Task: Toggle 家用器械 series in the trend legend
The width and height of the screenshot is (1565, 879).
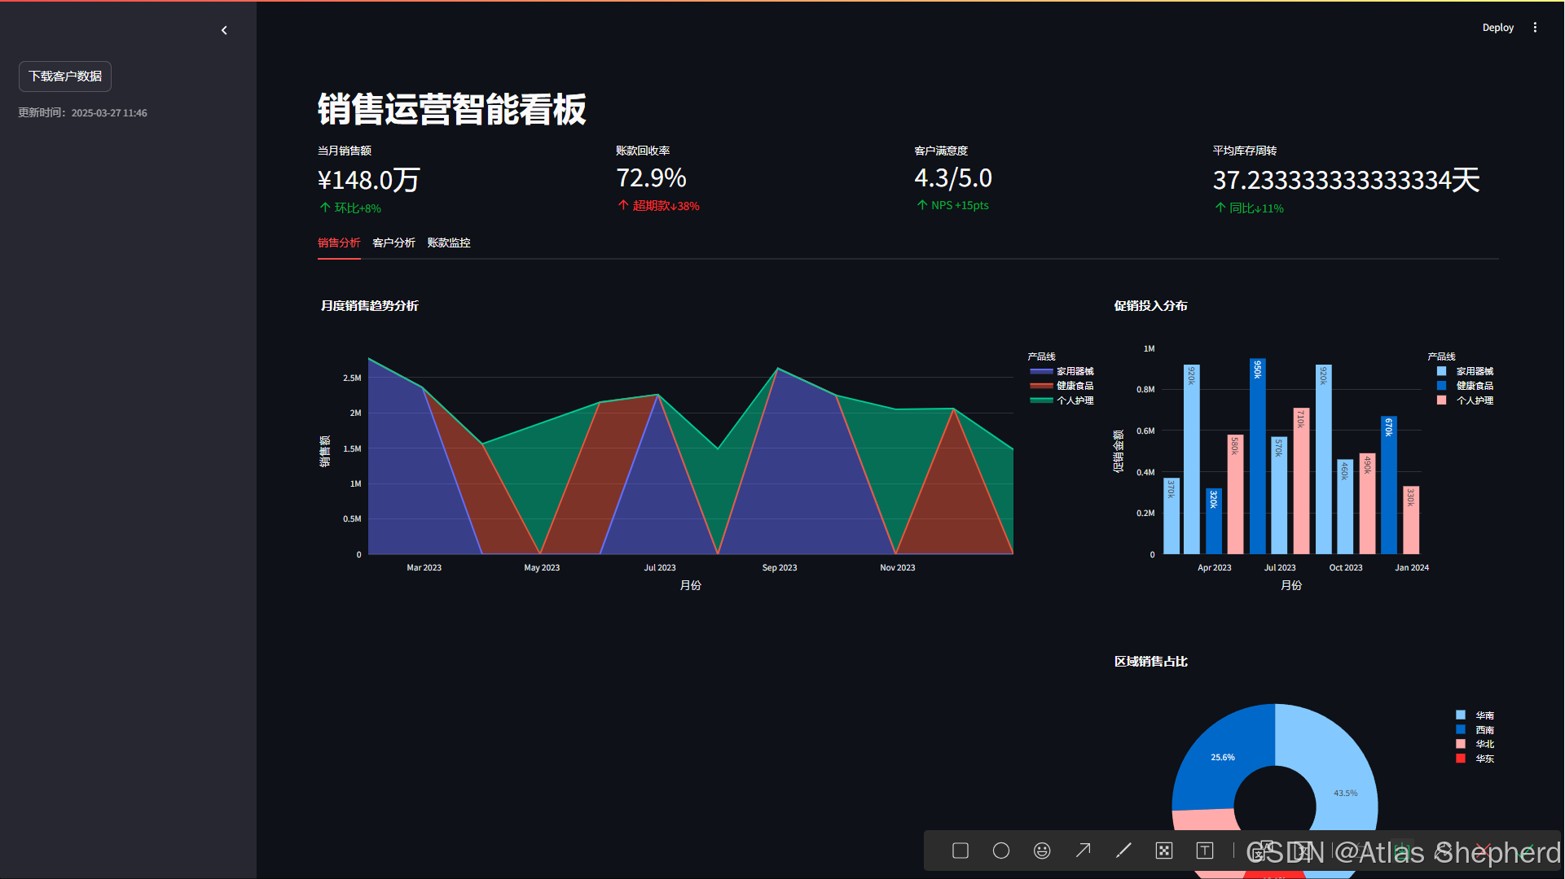Action: 1074,371
